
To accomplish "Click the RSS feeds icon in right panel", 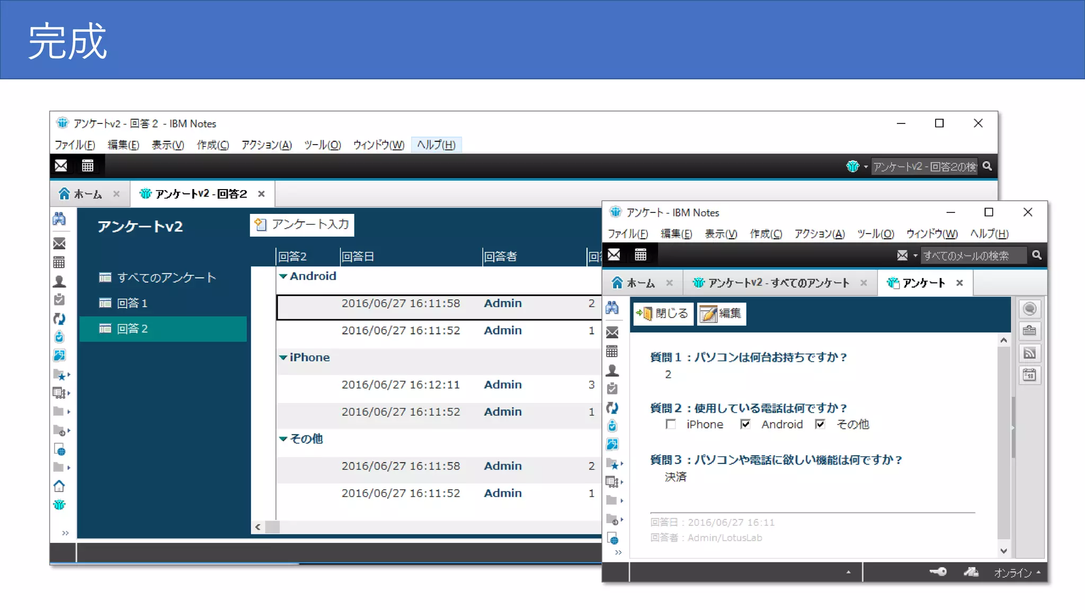I will click(x=1029, y=353).
